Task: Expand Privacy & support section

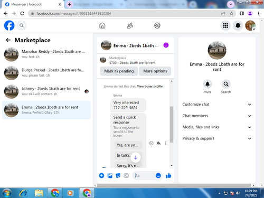Action: 217,138
